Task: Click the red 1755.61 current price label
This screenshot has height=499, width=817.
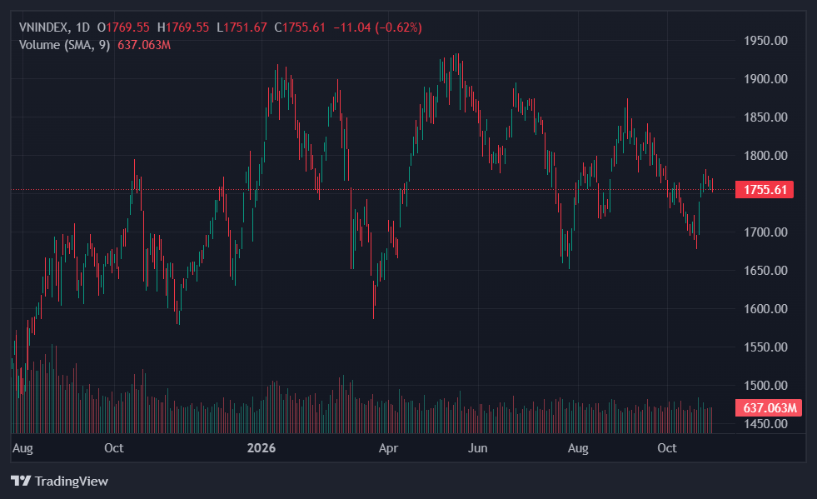Action: (765, 189)
